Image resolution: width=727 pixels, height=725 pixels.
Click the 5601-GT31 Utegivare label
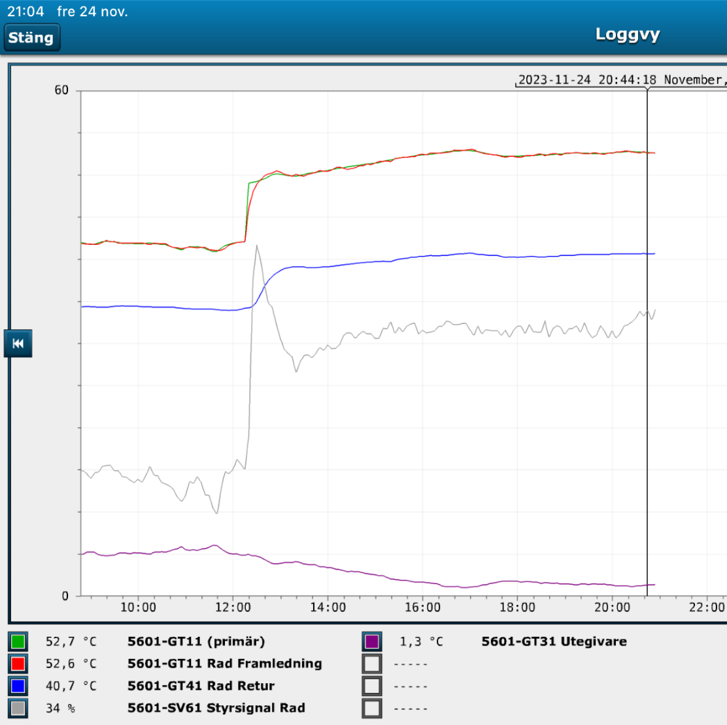[x=554, y=641]
